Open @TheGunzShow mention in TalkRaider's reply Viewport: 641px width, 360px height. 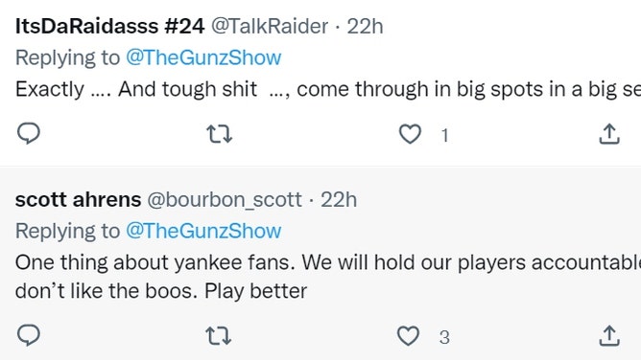pyautogui.click(x=203, y=57)
